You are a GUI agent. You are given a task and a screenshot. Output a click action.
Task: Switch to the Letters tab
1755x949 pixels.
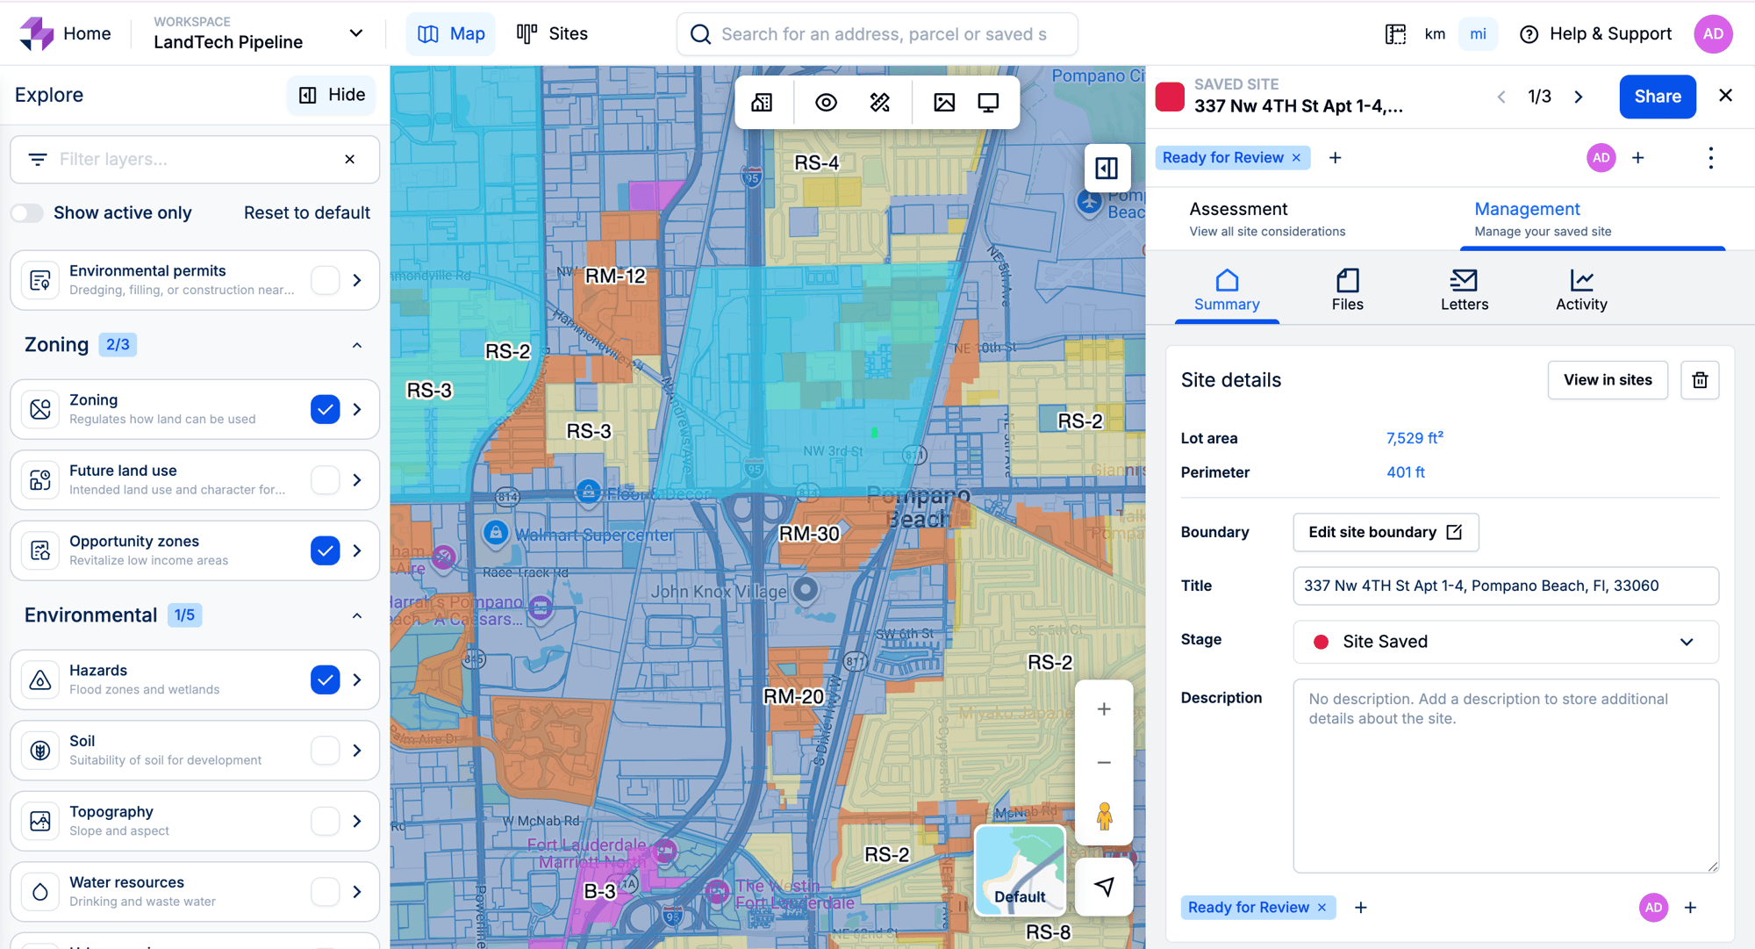[x=1464, y=290]
